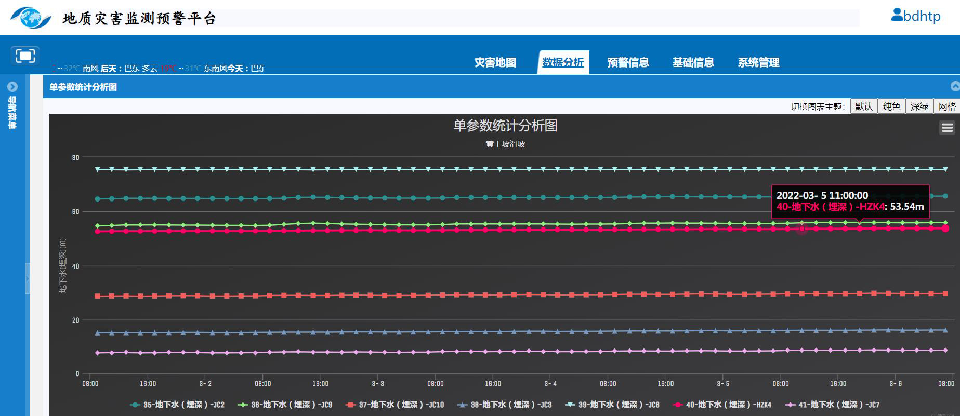Open the 基础信息 tab

[693, 63]
